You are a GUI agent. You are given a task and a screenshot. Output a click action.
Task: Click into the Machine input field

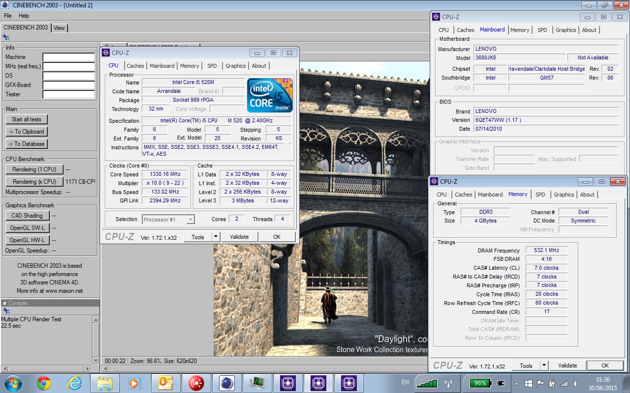(69, 57)
